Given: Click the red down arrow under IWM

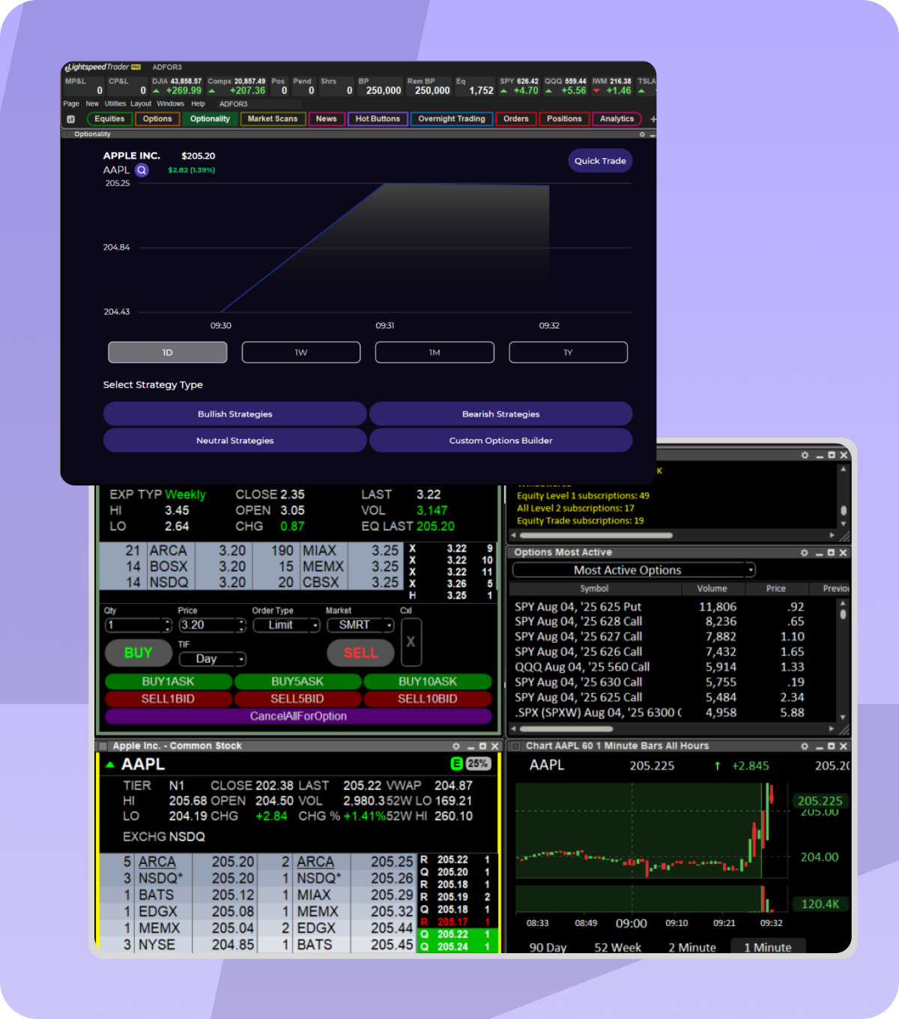Looking at the screenshot, I should 596,91.
